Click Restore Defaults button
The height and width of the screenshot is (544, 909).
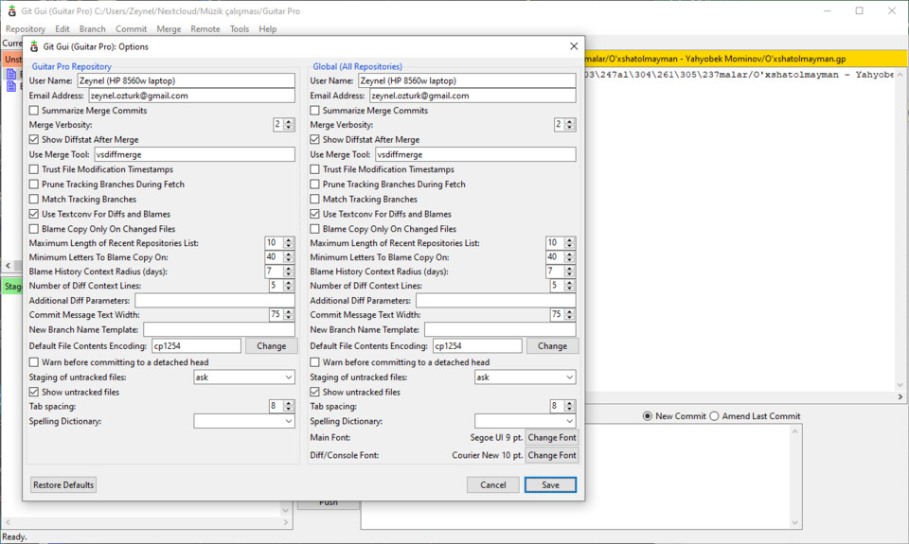tap(63, 485)
